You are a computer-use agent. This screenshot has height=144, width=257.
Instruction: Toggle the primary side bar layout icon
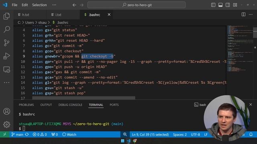pos(213,5)
